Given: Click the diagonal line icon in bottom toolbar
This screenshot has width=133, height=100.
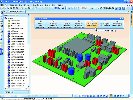Looking at the screenshot, I should pos(126,96).
